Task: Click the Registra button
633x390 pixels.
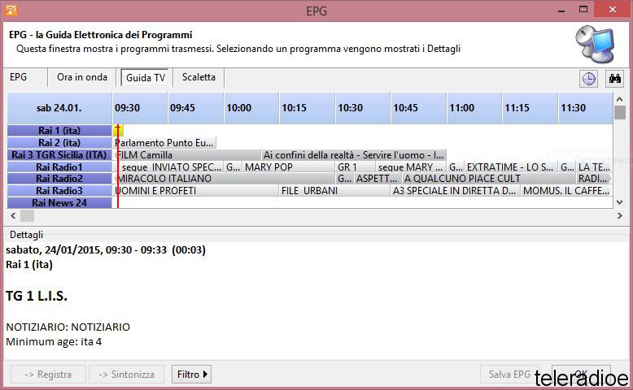Action: click(49, 375)
